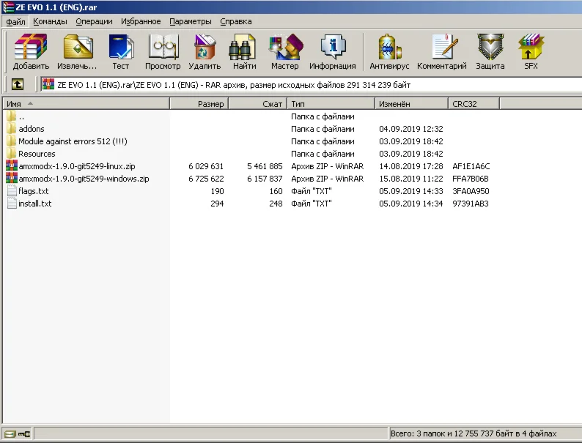This screenshot has height=443, width=582.
Task: Click the Добавить (Add) toolbar icon
Action: (x=31, y=52)
